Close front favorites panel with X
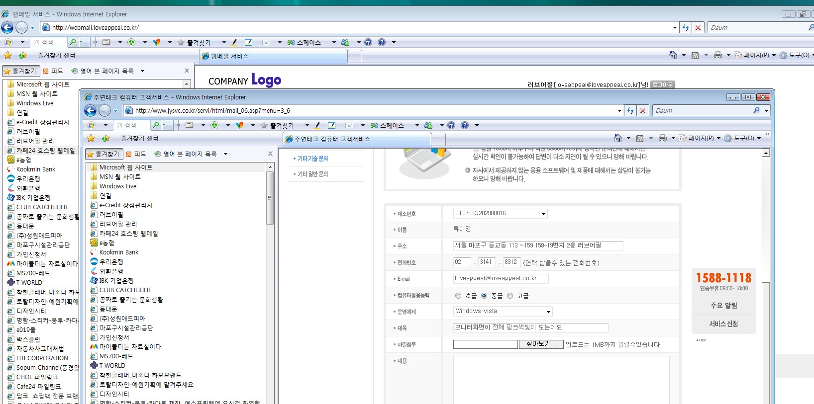 click(x=270, y=154)
